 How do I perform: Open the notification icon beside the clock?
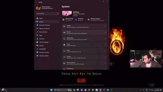point(161,90)
